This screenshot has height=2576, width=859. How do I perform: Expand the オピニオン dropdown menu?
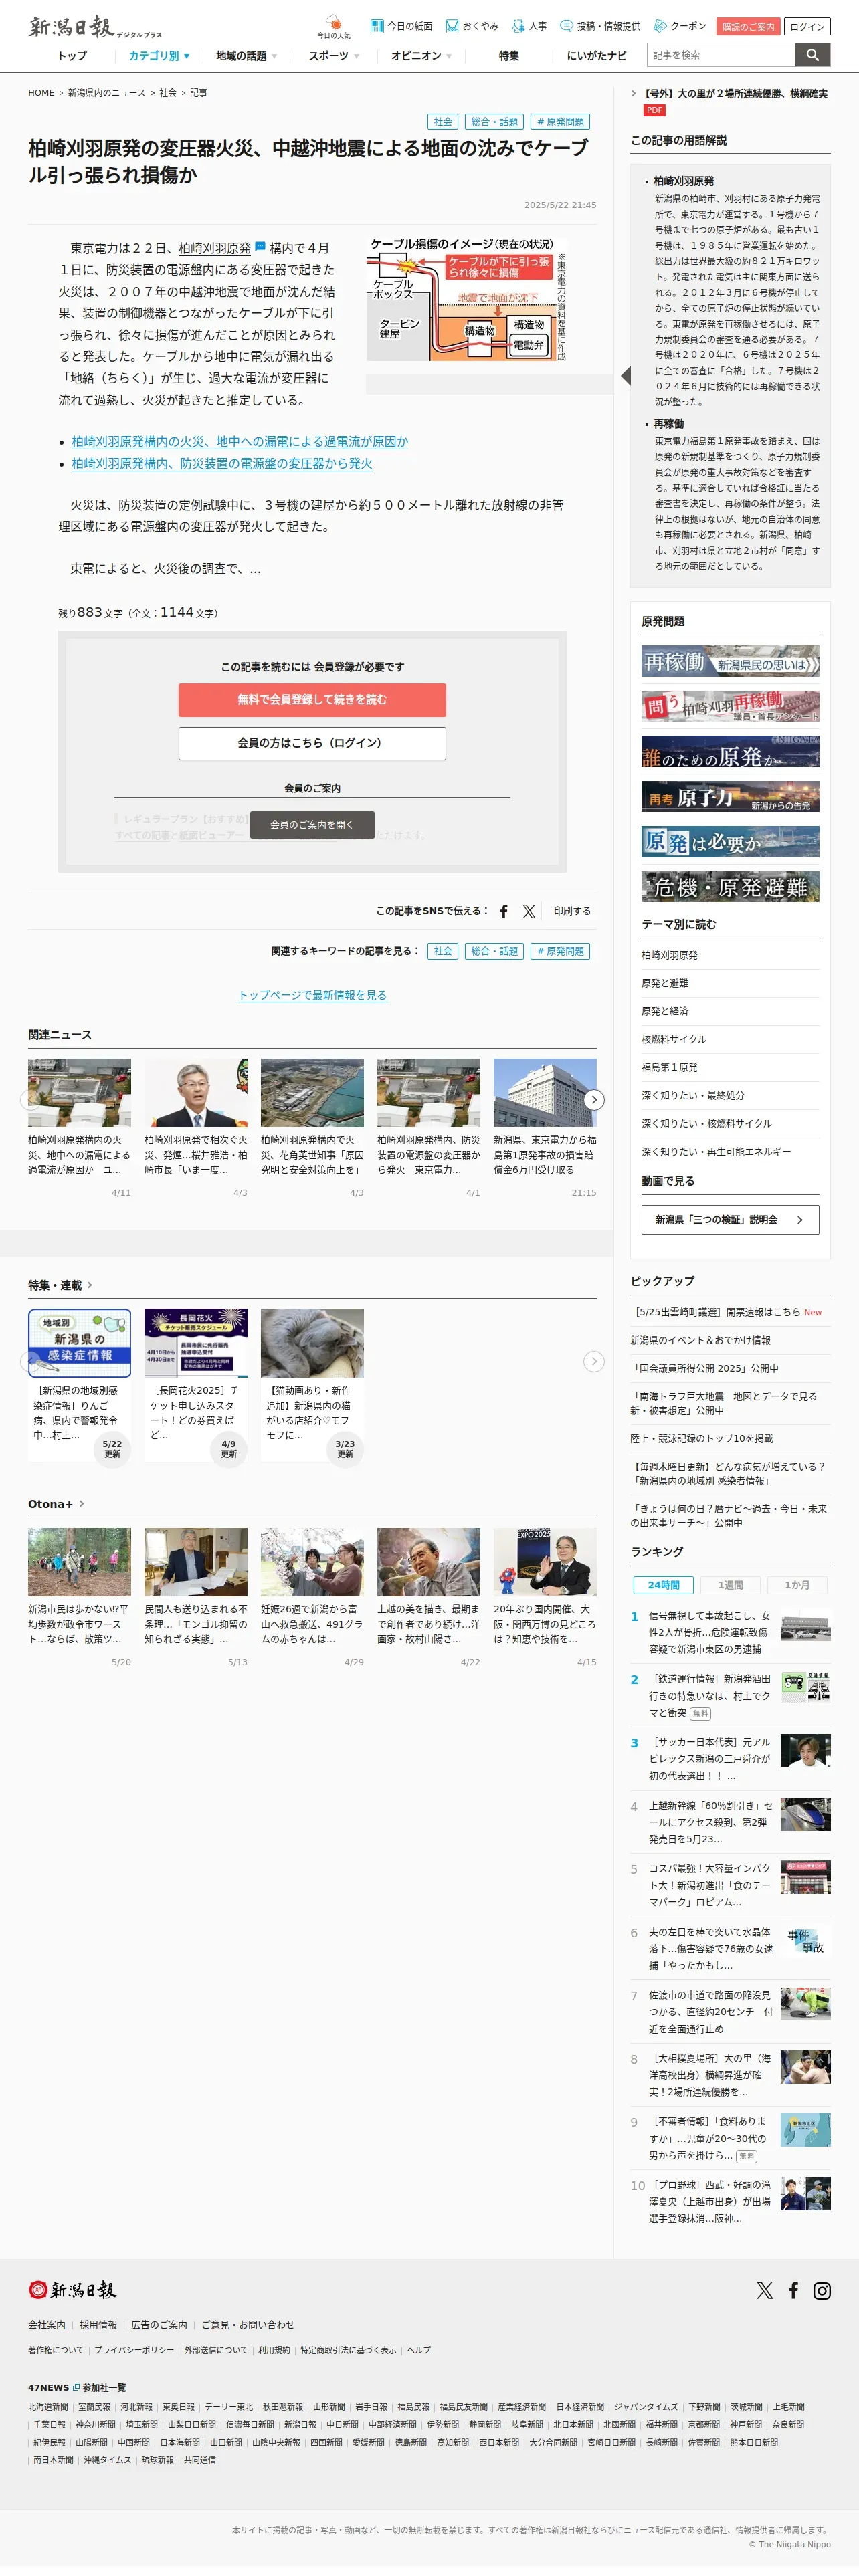pyautogui.click(x=421, y=56)
